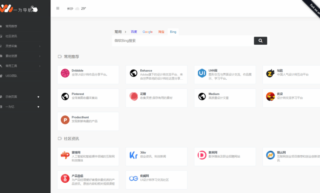Select the 百度 search tab
This screenshot has height=193, width=320.
pyautogui.click(x=134, y=32)
